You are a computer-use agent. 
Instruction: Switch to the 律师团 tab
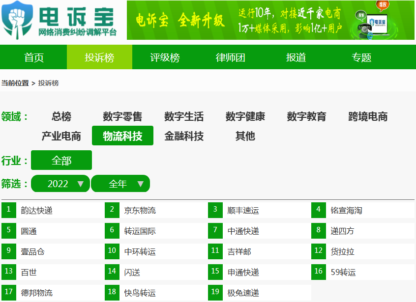tap(230, 57)
